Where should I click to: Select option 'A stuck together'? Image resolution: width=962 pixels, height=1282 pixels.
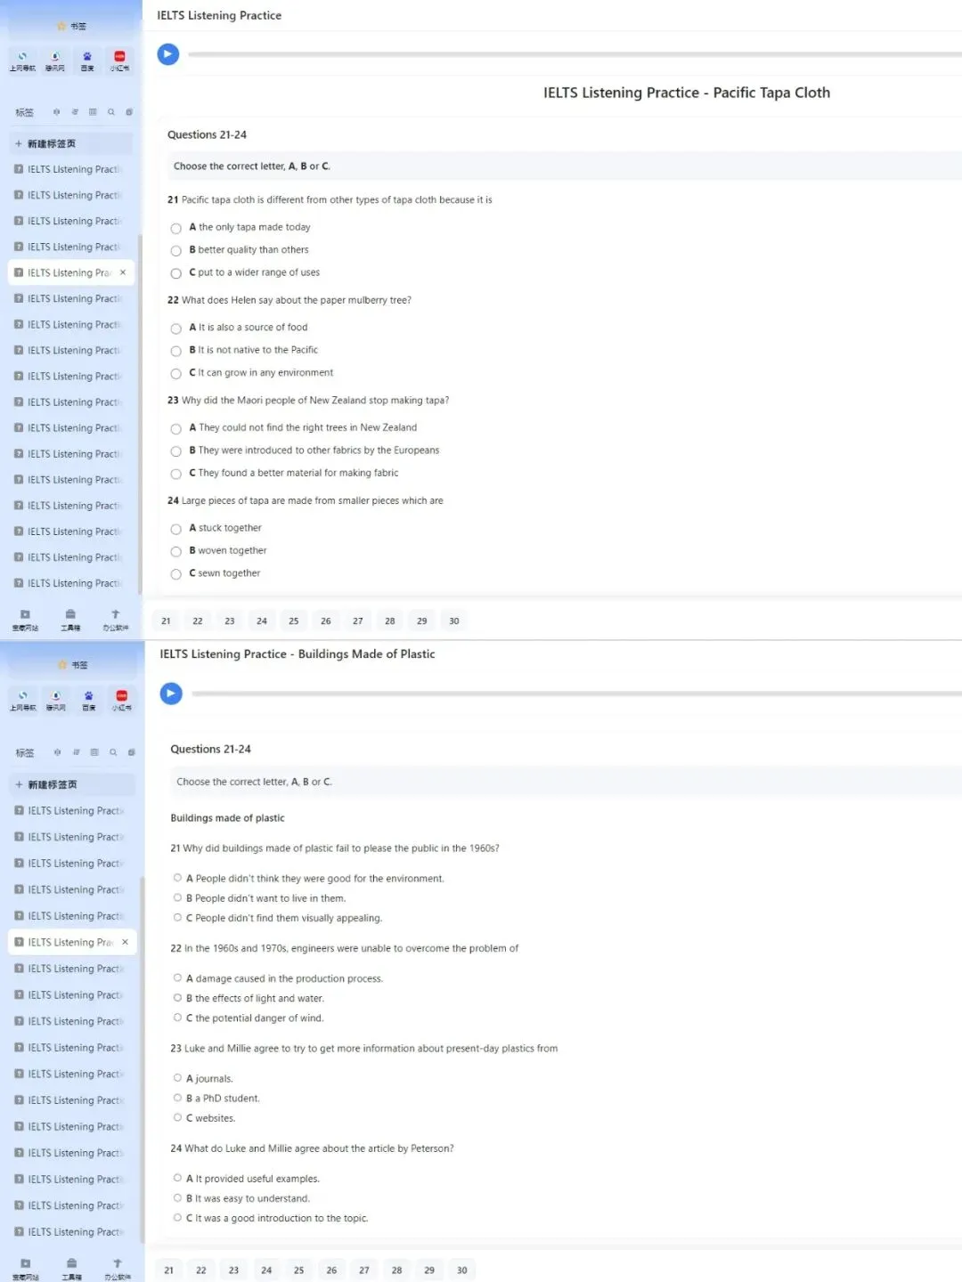[x=175, y=529]
